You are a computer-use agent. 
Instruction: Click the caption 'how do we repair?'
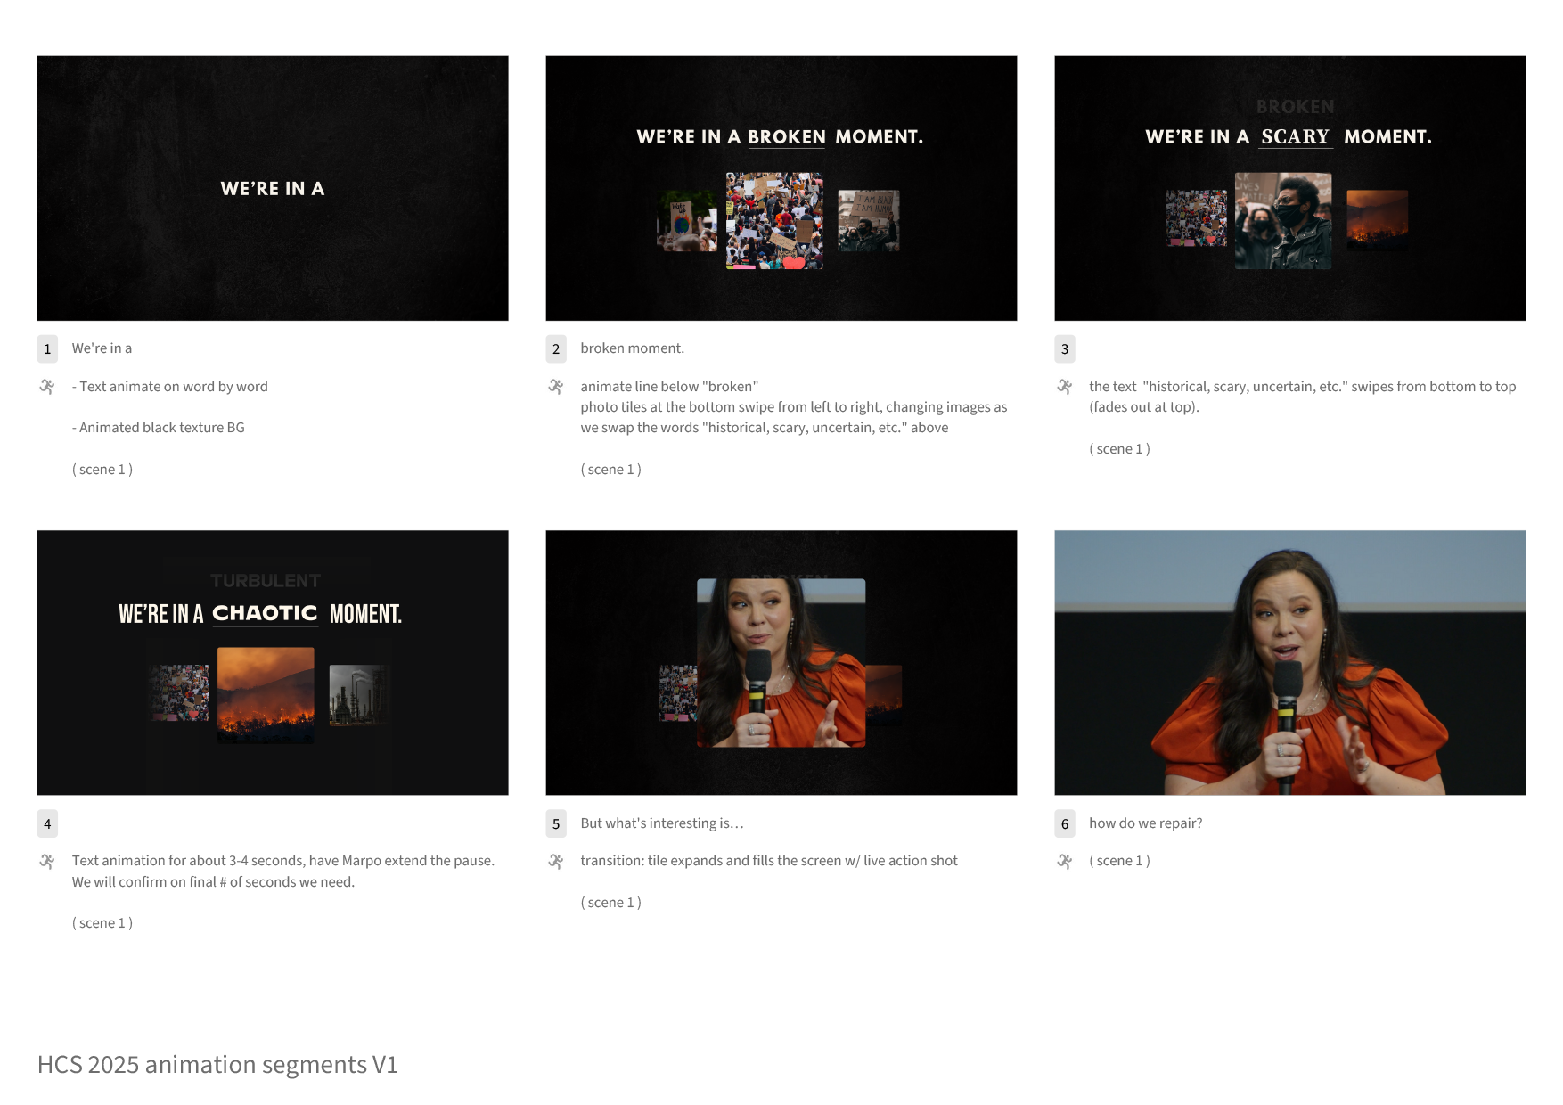1146,823
